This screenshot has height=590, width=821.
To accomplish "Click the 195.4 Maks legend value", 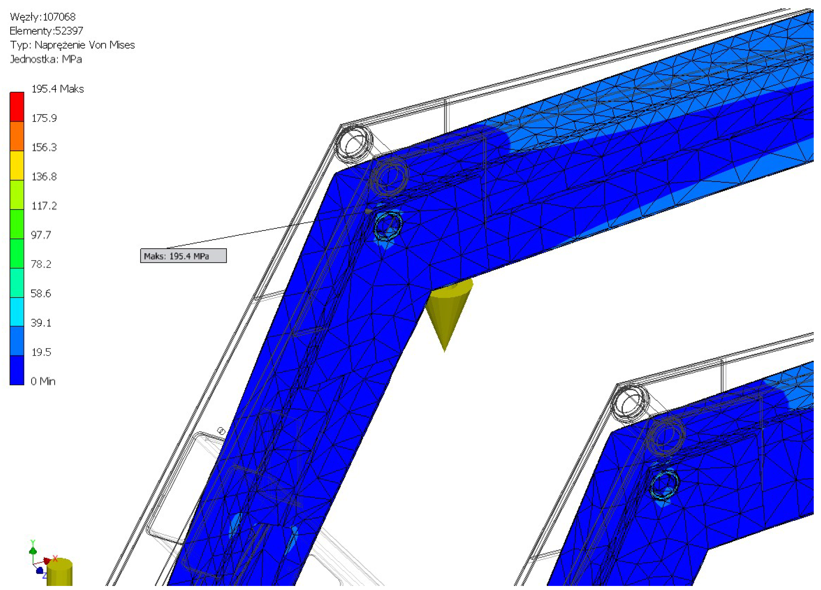I will 57,89.
